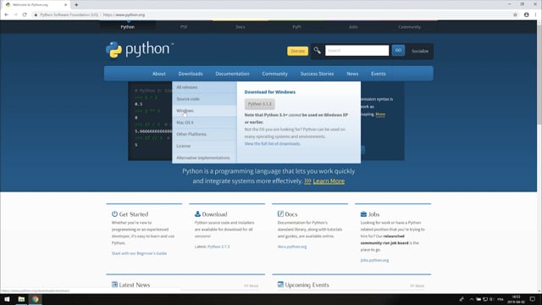Image resolution: width=542 pixels, height=305 pixels.
Task: Open a new browser tab
Action: pyautogui.click(x=76, y=5)
